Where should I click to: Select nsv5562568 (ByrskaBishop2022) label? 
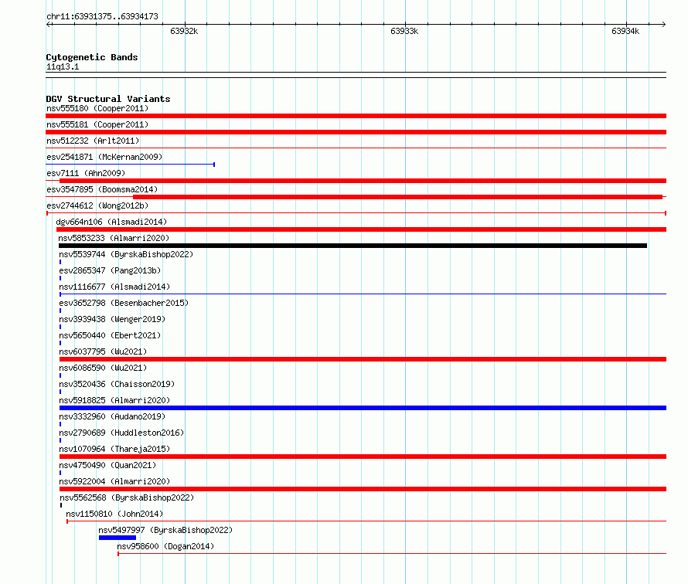[127, 497]
